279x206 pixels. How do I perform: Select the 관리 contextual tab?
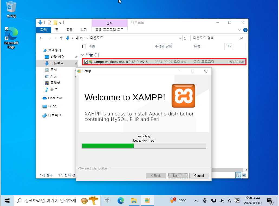click(109, 23)
